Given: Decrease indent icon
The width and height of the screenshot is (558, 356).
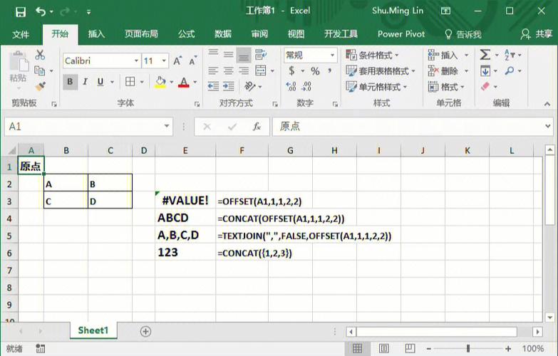Looking at the screenshot, I should tap(213, 86).
